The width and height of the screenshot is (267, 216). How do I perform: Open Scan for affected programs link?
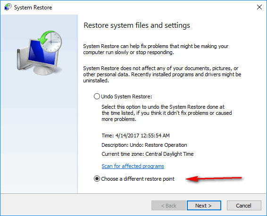tap(133, 166)
